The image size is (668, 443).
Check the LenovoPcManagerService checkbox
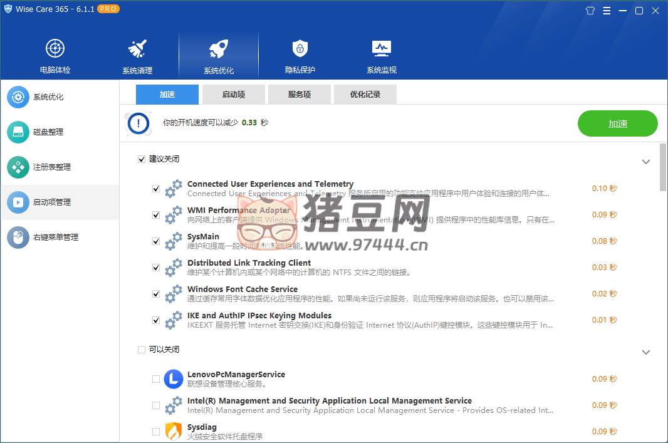tap(156, 379)
